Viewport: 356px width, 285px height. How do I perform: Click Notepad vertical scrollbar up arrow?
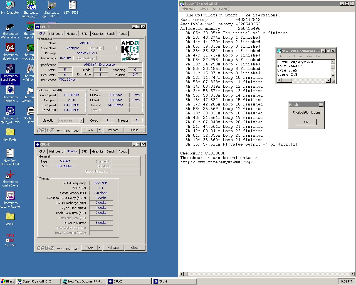coord(333,62)
